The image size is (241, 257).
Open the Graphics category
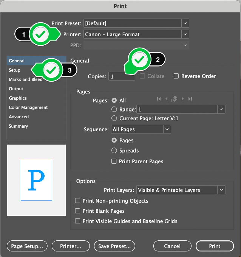pyautogui.click(x=36, y=98)
